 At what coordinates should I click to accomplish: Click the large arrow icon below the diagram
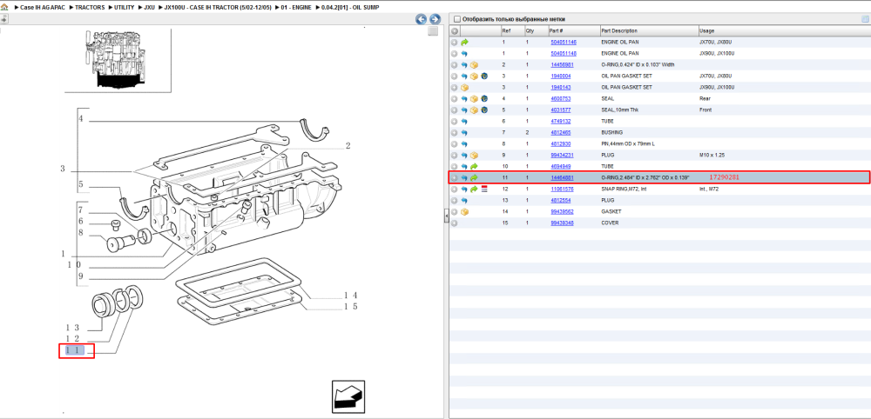pos(348,396)
